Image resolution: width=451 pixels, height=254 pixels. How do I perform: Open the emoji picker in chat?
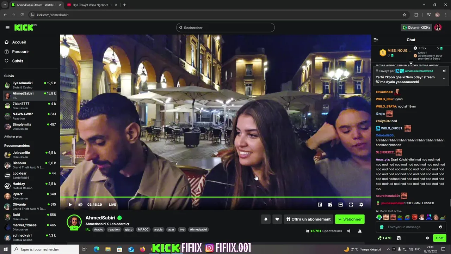pyautogui.click(x=440, y=227)
